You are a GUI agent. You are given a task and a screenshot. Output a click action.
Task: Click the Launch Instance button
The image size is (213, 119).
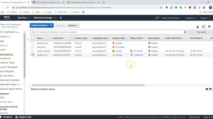click(39, 25)
